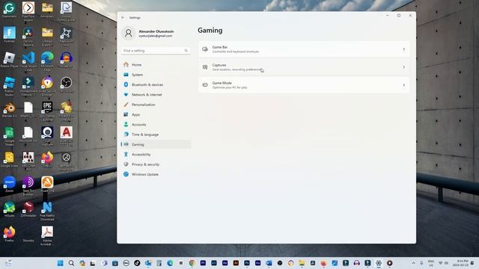
Task: Open Windows Update settings
Action: [156, 174]
